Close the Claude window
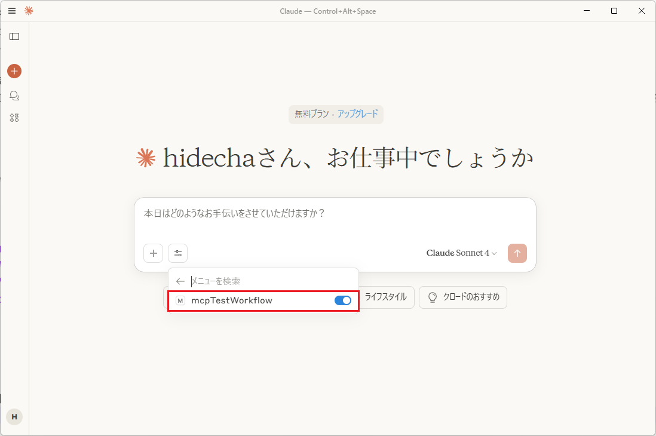656x436 pixels. 641,11
